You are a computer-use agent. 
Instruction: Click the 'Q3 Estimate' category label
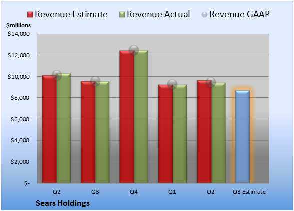[249, 192]
